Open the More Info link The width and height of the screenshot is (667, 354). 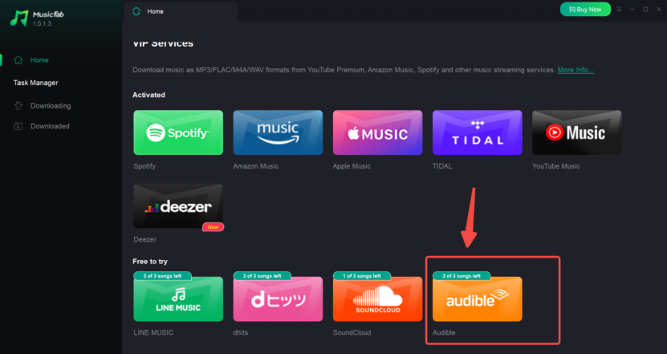(575, 70)
